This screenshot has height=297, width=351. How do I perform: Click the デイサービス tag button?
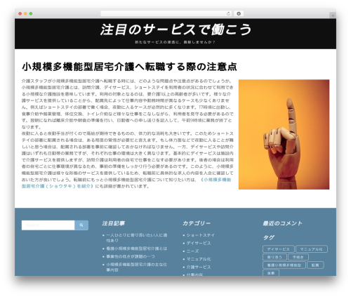tap(279, 249)
